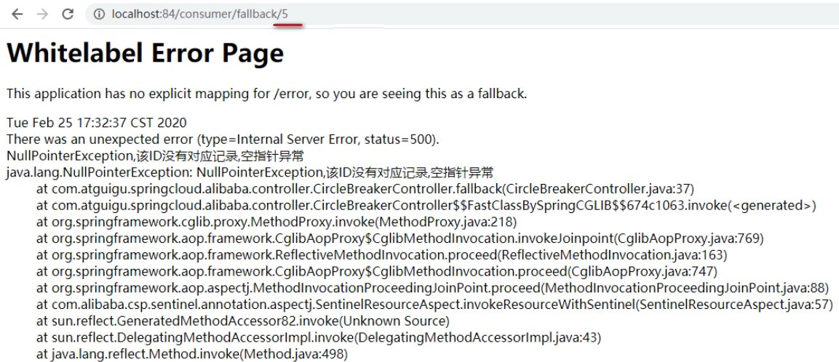Image resolution: width=839 pixels, height=362 pixels.
Task: Click the 'Internal Server Error, status=500' line
Action: 223,139
